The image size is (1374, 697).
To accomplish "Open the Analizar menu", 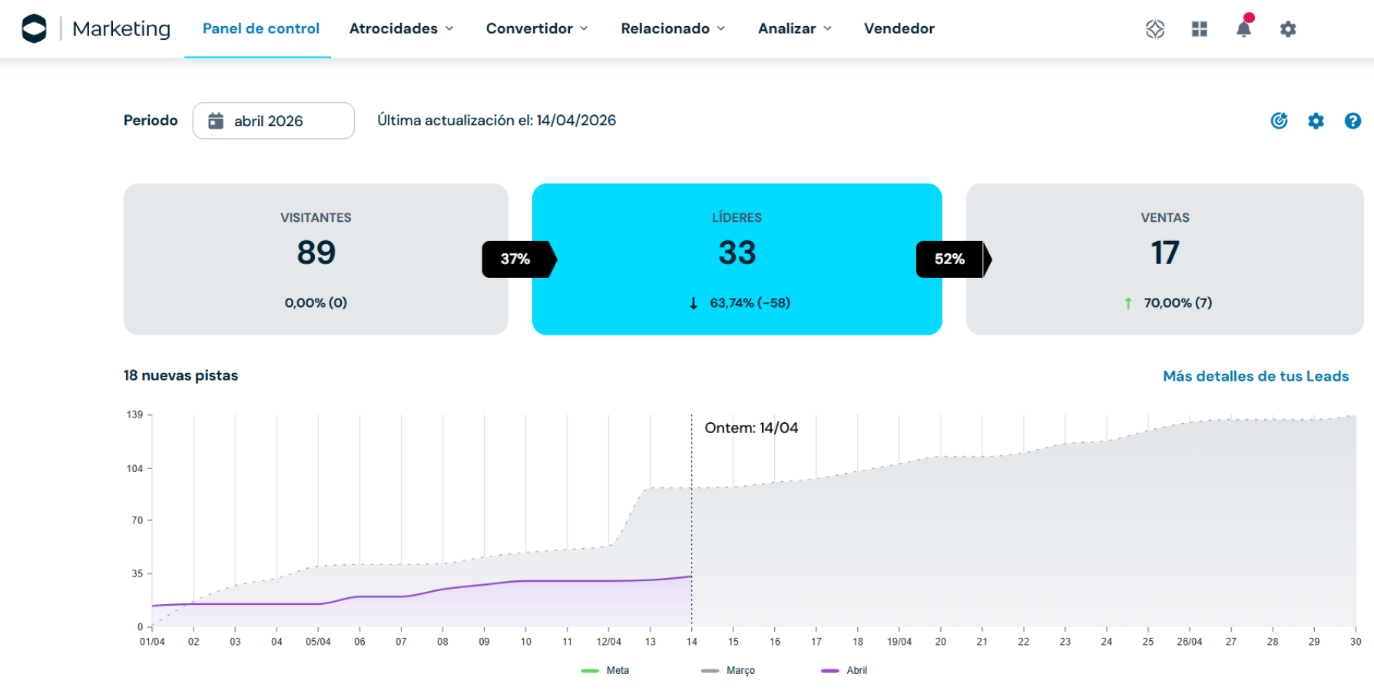I will (x=795, y=28).
